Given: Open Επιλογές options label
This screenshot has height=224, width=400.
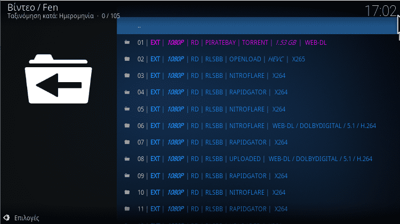Looking at the screenshot, I should 27,218.
